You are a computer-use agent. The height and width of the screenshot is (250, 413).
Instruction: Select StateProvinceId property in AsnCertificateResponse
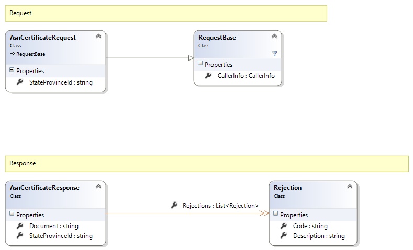click(x=61, y=236)
